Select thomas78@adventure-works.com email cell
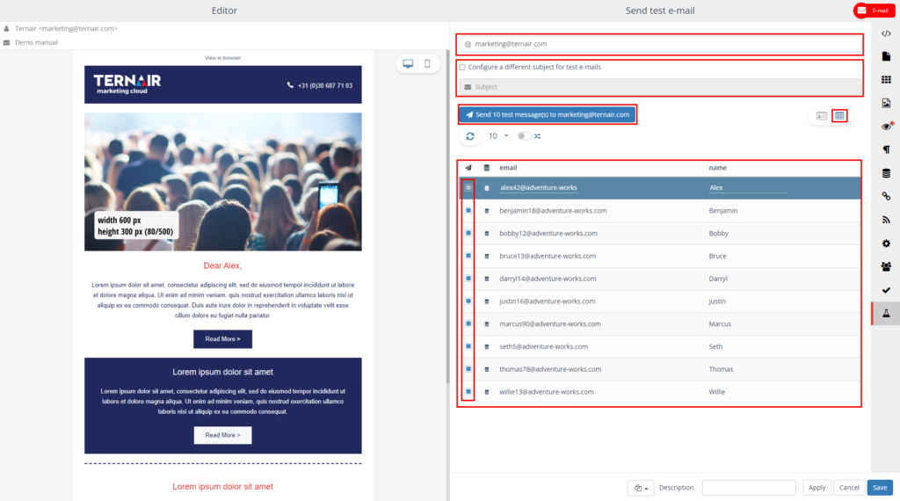900x501 pixels. click(550, 369)
